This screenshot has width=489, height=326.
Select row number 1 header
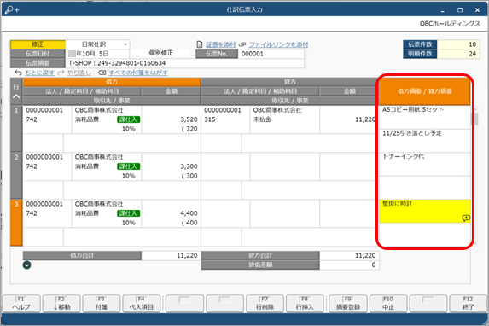pyautogui.click(x=16, y=129)
